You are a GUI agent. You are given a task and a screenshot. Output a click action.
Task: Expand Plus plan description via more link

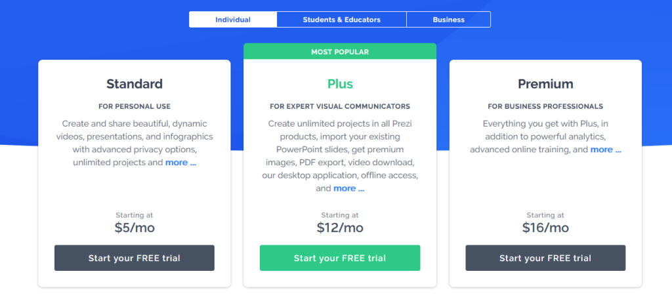[349, 188]
